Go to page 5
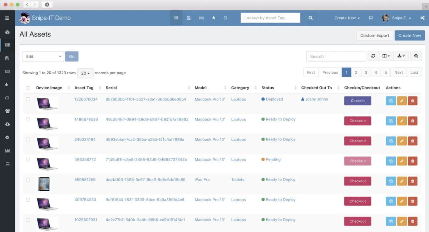Screen dimensions: 429x232 pos(386,73)
